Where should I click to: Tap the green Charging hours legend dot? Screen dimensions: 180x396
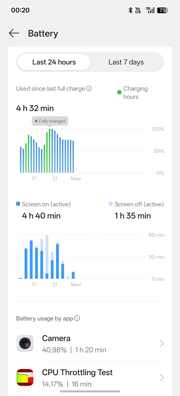click(x=119, y=92)
